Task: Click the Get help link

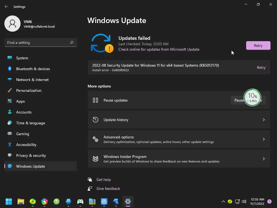Action: tap(104, 180)
